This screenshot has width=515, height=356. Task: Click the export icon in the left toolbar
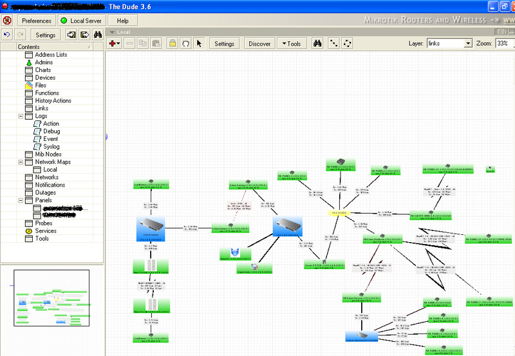tap(84, 35)
